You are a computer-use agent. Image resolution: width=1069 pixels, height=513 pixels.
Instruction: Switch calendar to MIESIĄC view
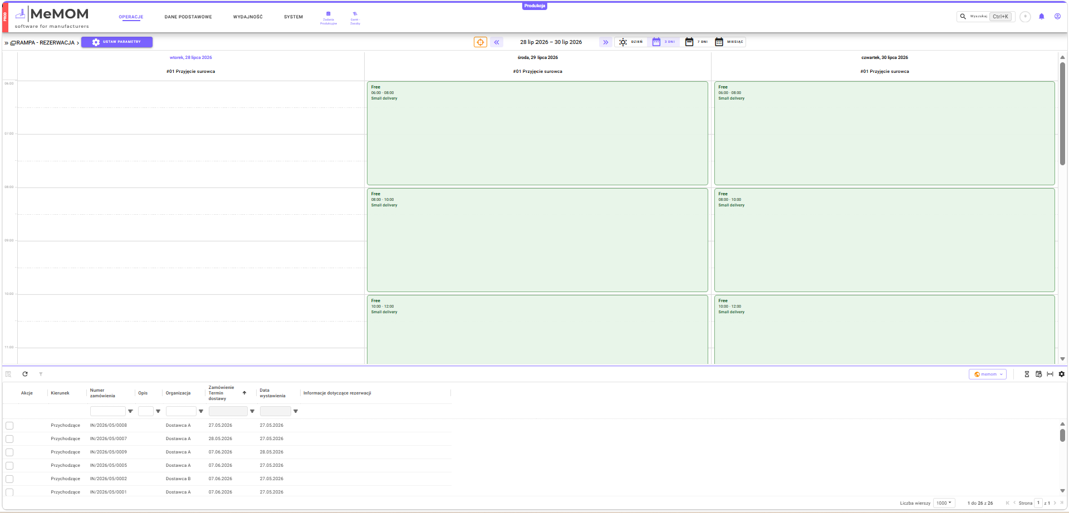click(x=729, y=42)
